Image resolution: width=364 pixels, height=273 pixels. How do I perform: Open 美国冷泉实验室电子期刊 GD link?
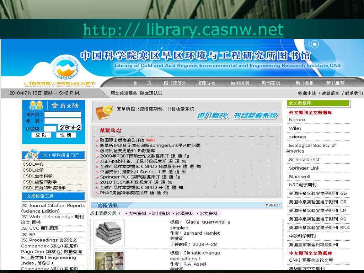pos(318,194)
